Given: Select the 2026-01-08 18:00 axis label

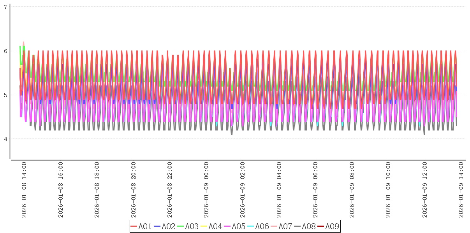Looking at the screenshot, I should pos(97,190).
